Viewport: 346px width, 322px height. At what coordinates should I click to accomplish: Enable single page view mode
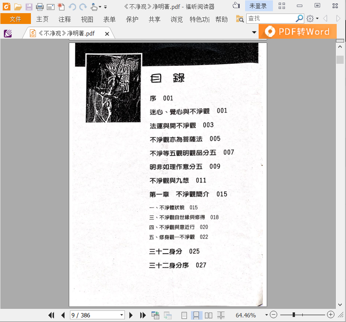184,315
